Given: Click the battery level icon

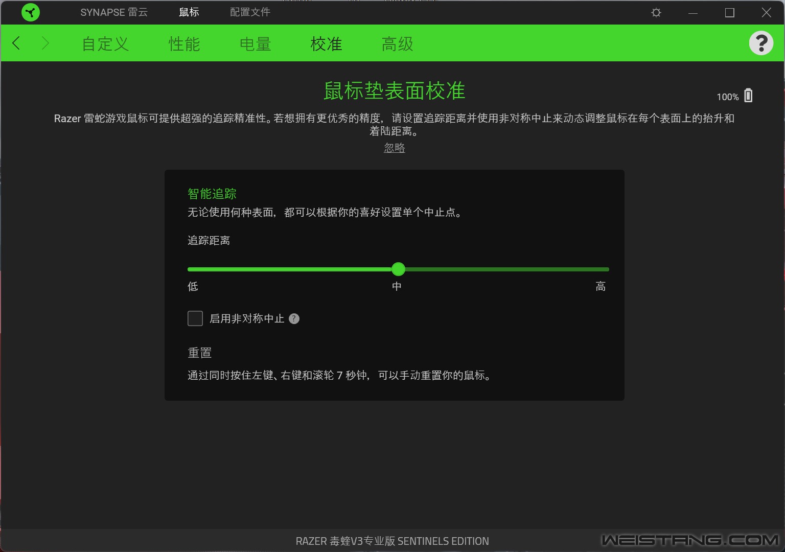Looking at the screenshot, I should tap(748, 96).
